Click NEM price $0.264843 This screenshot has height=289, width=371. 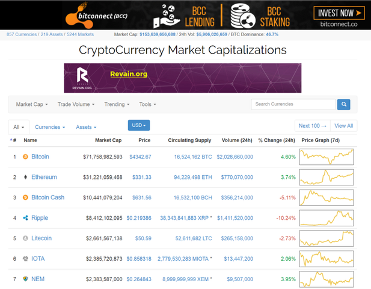point(139,279)
